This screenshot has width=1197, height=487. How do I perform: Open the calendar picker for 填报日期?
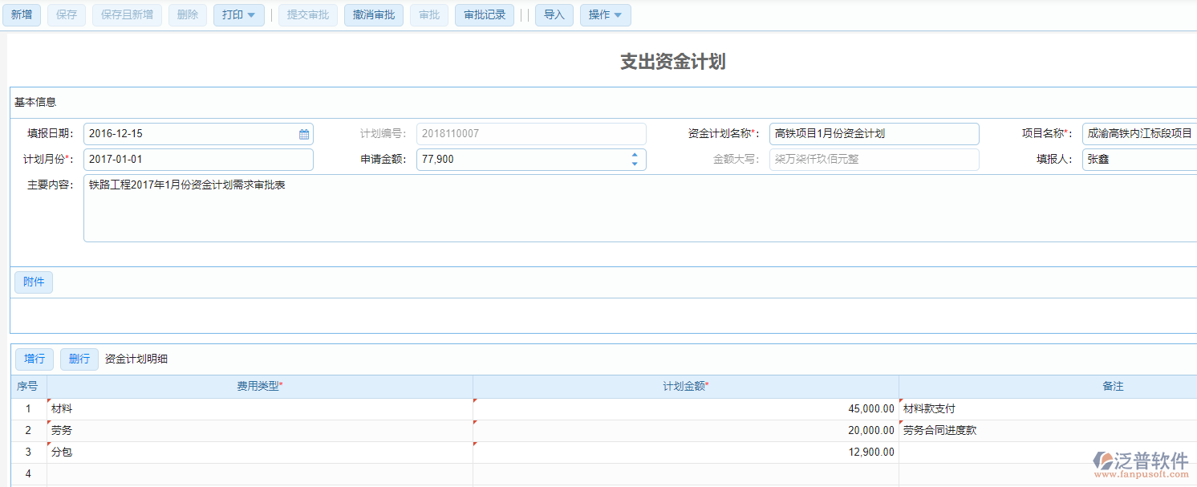[x=303, y=133]
